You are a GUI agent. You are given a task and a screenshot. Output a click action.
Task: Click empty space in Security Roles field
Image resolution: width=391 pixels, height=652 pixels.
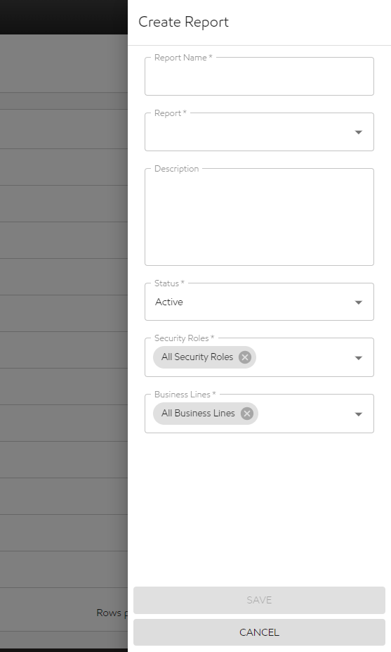(x=303, y=357)
